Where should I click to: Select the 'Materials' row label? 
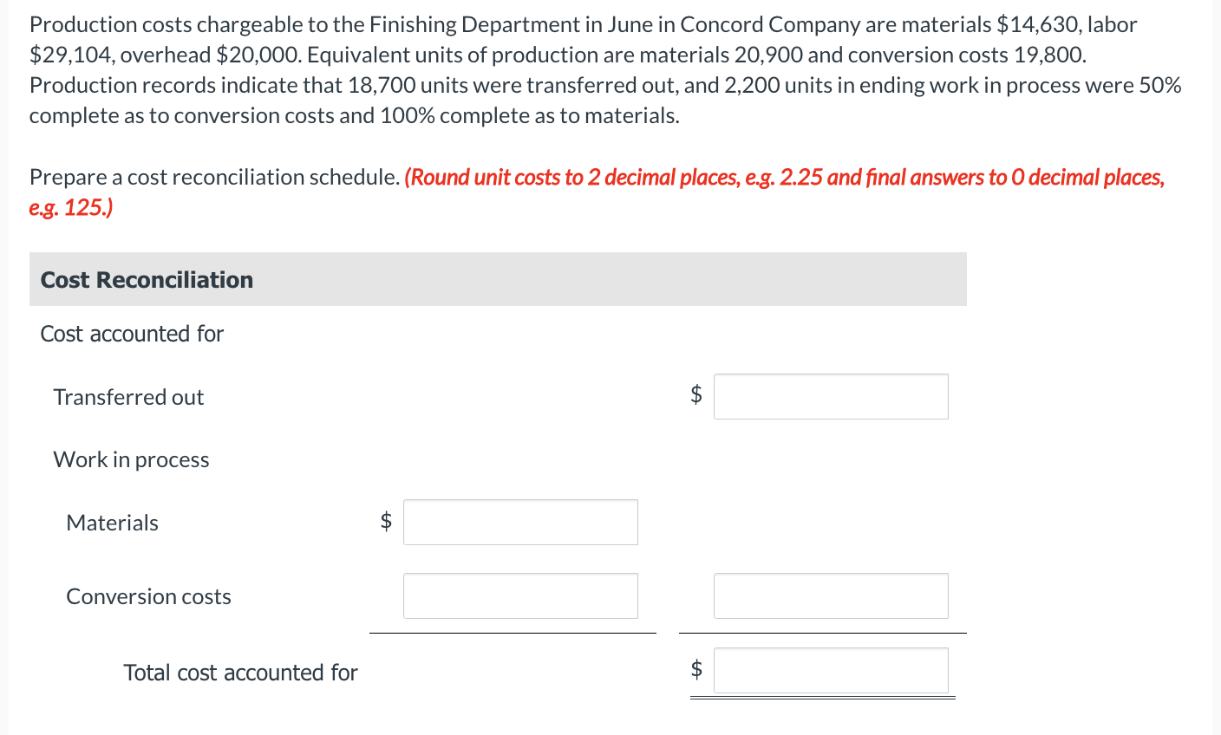click(x=112, y=523)
